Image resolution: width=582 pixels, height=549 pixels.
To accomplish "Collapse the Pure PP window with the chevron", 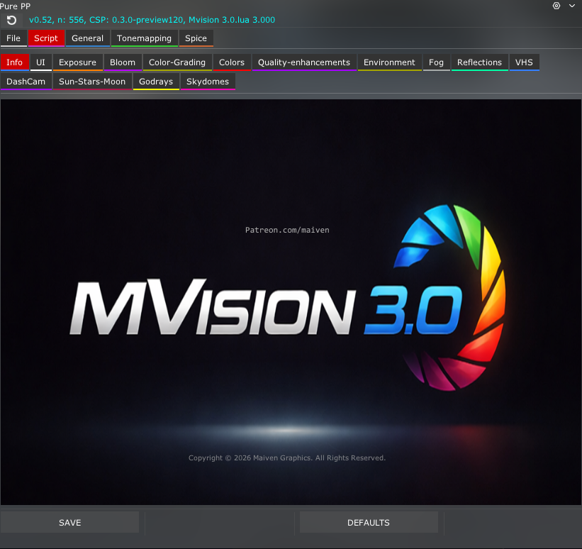I will pos(572,6).
